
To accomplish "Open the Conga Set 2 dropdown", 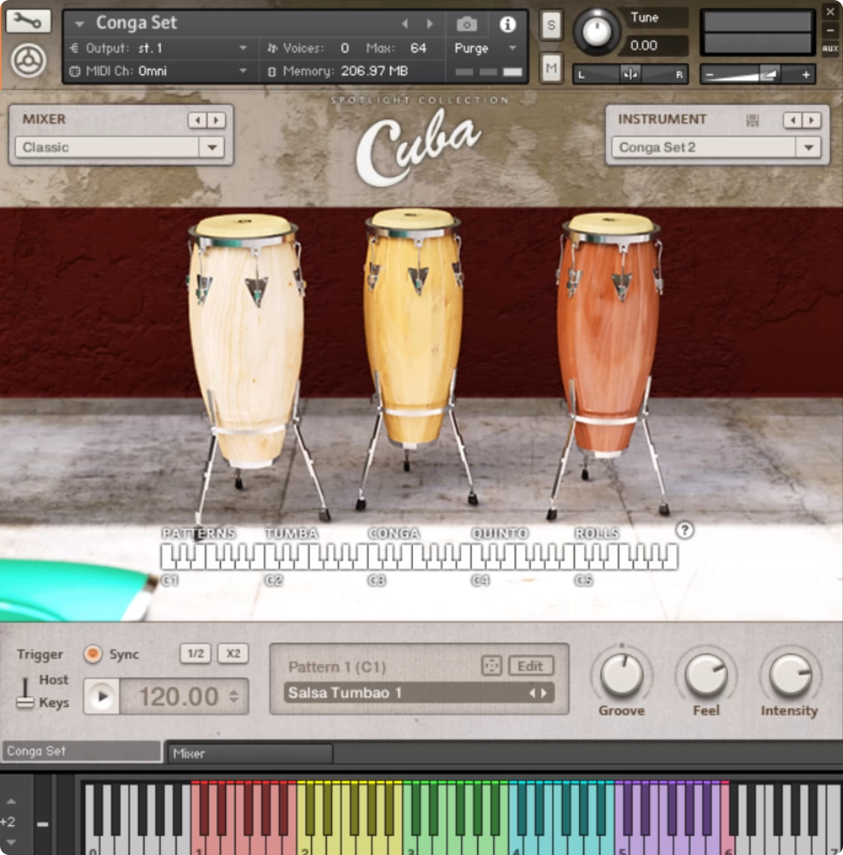I will (716, 147).
